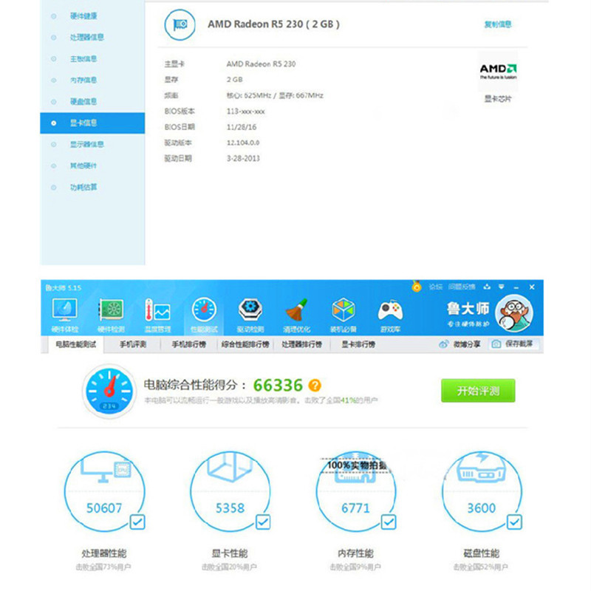Click the processor performance circle showing 50607
591x591 pixels.
[x=104, y=491]
